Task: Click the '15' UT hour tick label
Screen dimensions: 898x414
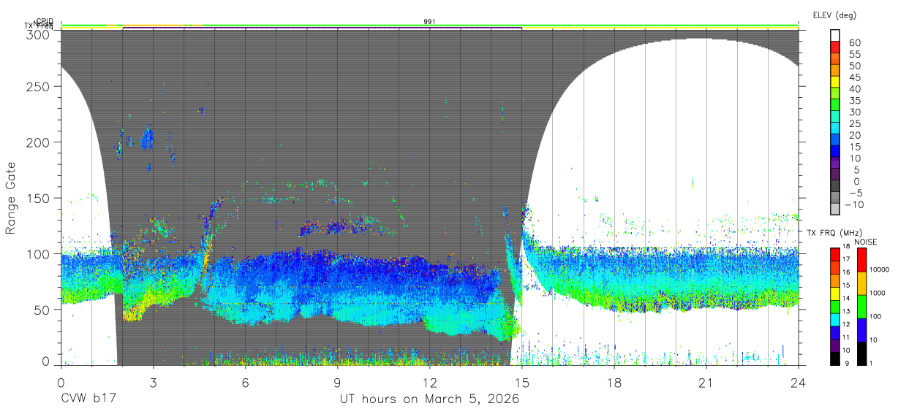Action: pos(522,382)
